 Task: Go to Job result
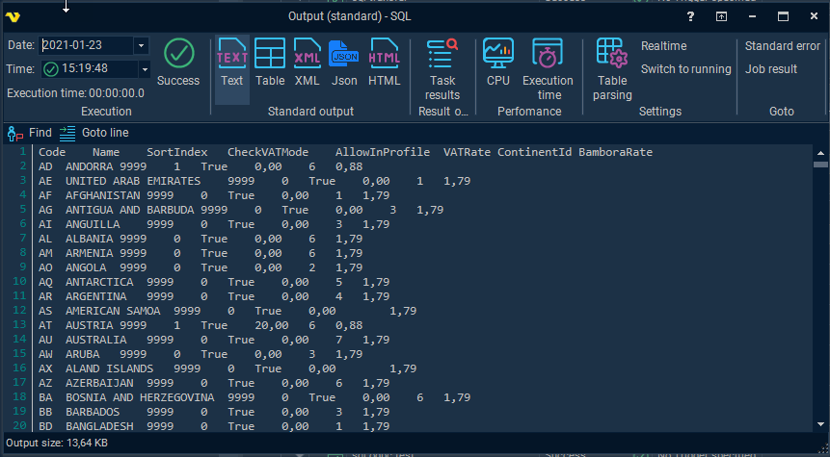click(x=771, y=69)
